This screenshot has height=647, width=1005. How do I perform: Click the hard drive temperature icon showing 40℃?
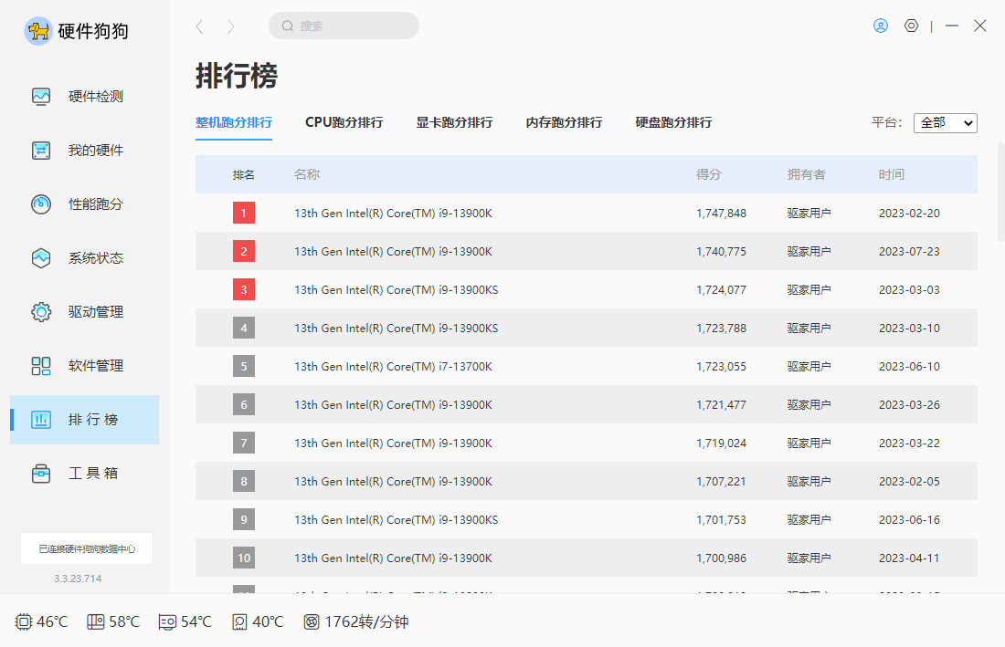click(239, 621)
